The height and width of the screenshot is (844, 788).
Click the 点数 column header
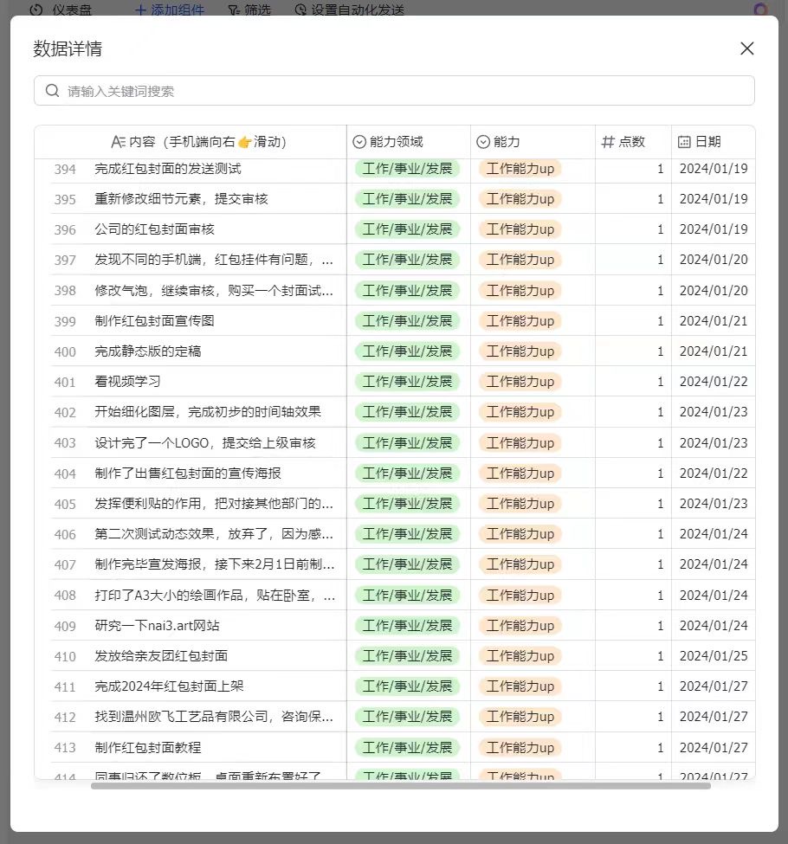pos(633,142)
